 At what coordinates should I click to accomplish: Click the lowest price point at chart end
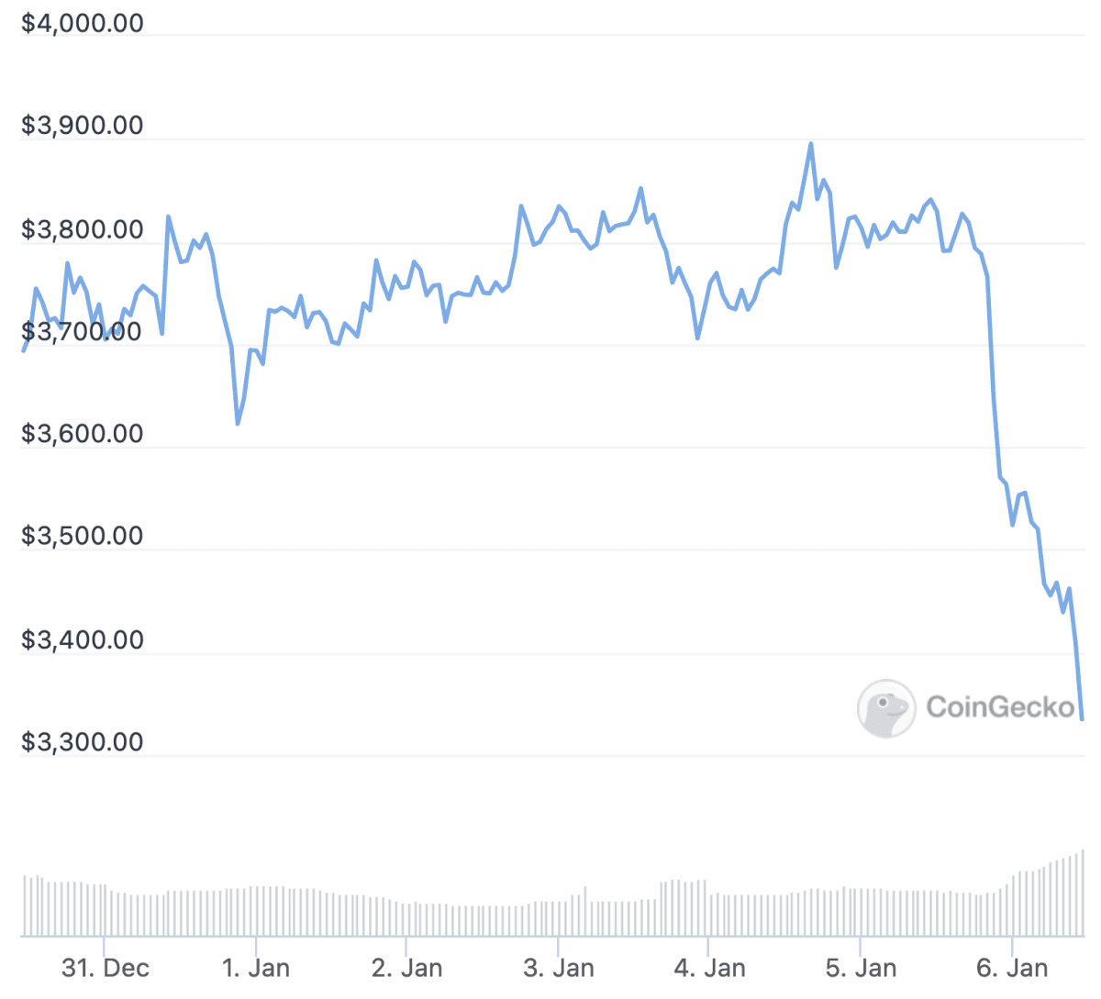[x=1082, y=719]
